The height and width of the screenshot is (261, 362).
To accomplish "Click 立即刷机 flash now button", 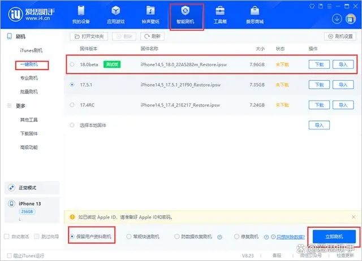I will pos(334,237).
